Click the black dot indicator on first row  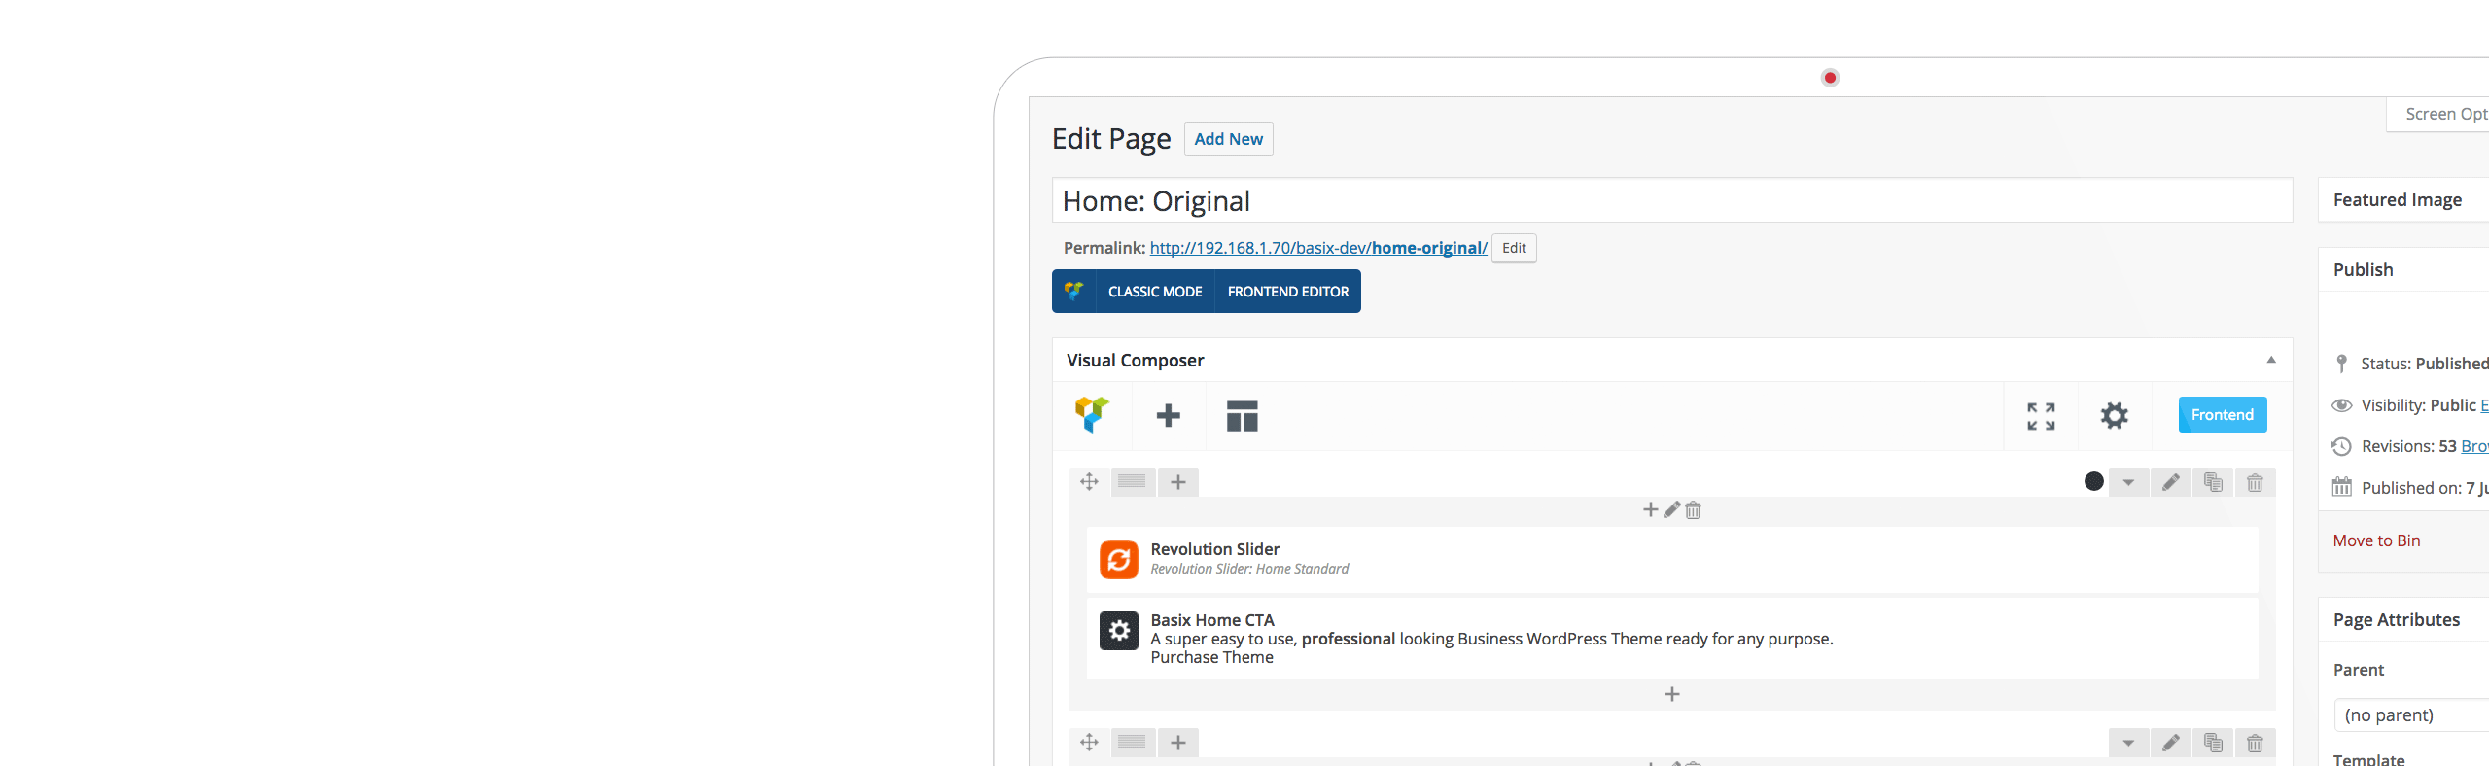tap(2093, 481)
